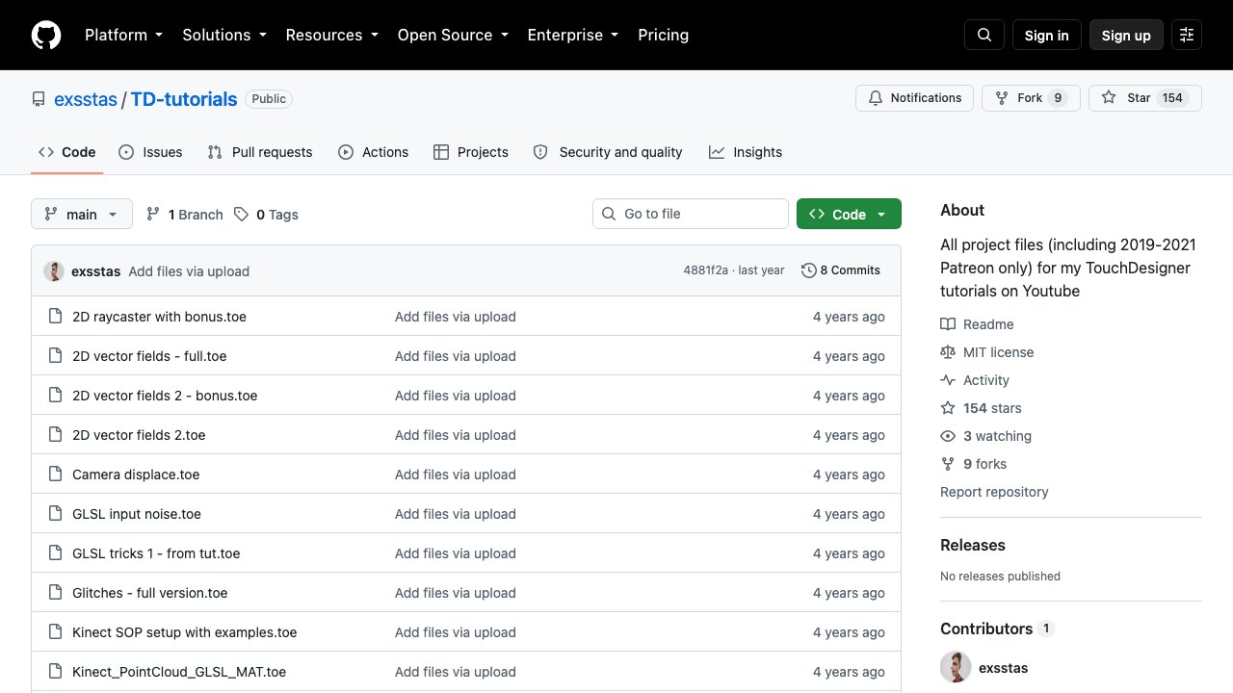Click the file icon for GLSL input noise.toe
This screenshot has height=693, width=1233.
55,514
